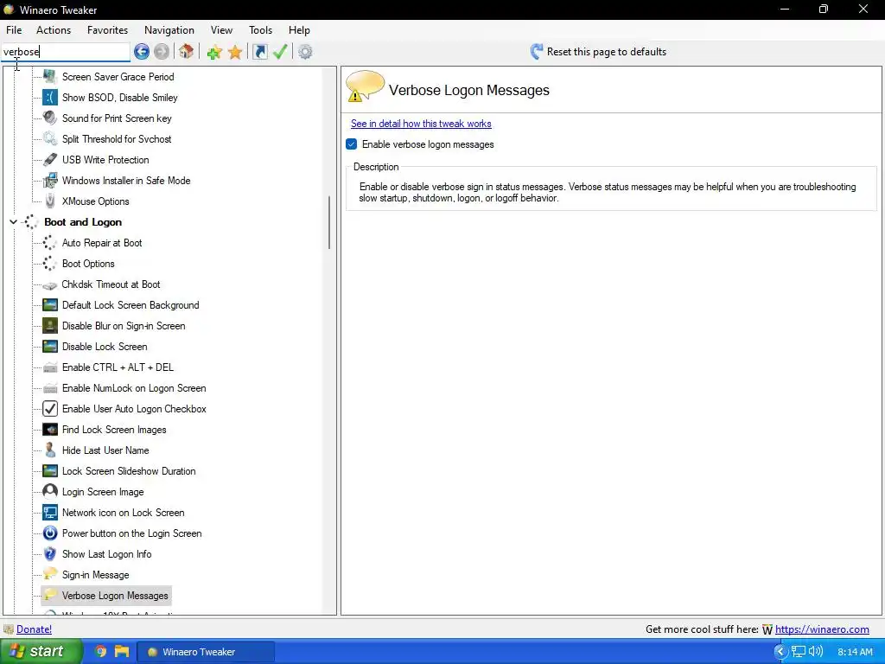Screen dimensions: 885x664
Task: Select Disable Blur on Sign-in Screen
Action: (x=124, y=326)
